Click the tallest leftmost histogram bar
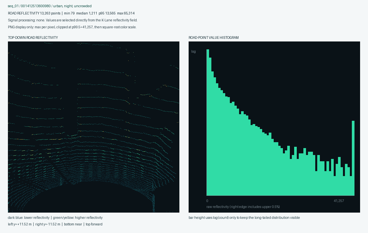The height and width of the screenshot is (233, 368). click(208, 122)
